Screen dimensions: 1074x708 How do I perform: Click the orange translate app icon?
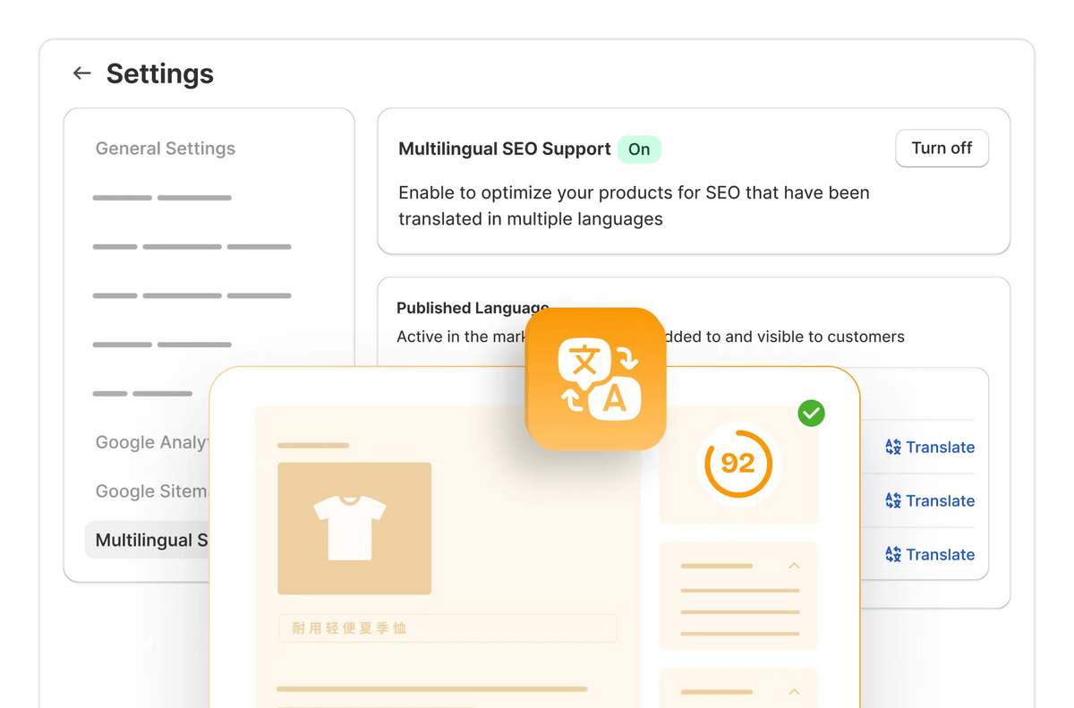(596, 379)
